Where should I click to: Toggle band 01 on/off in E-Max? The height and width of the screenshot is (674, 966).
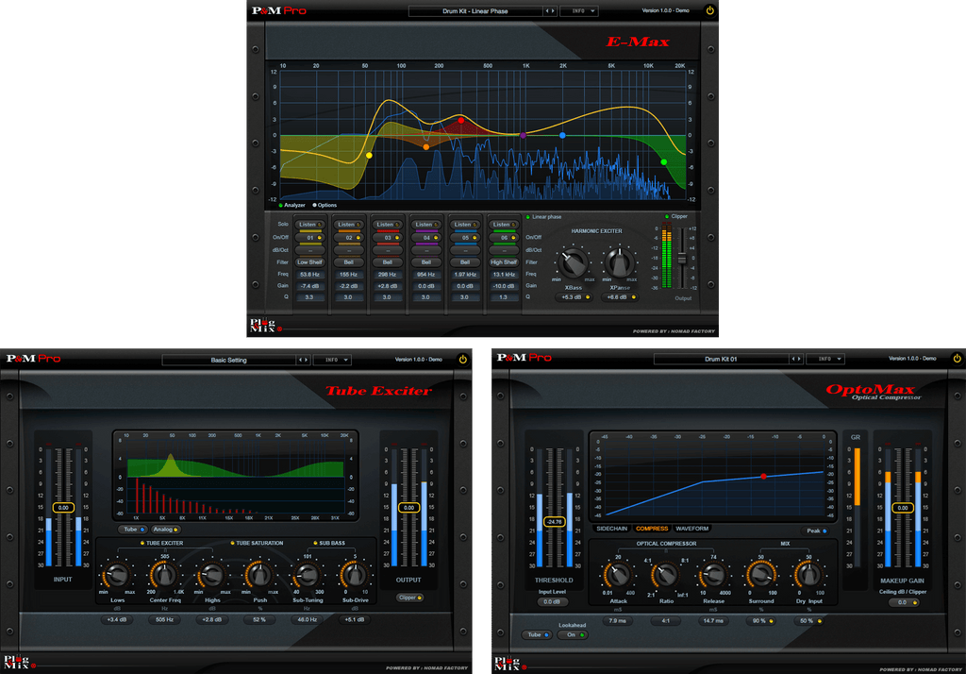310,238
